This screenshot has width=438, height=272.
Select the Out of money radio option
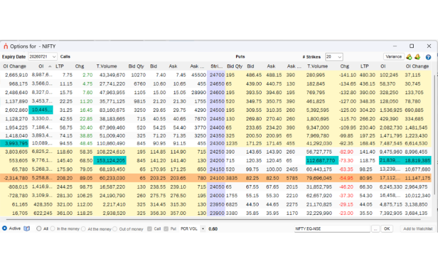pyautogui.click(x=115, y=229)
